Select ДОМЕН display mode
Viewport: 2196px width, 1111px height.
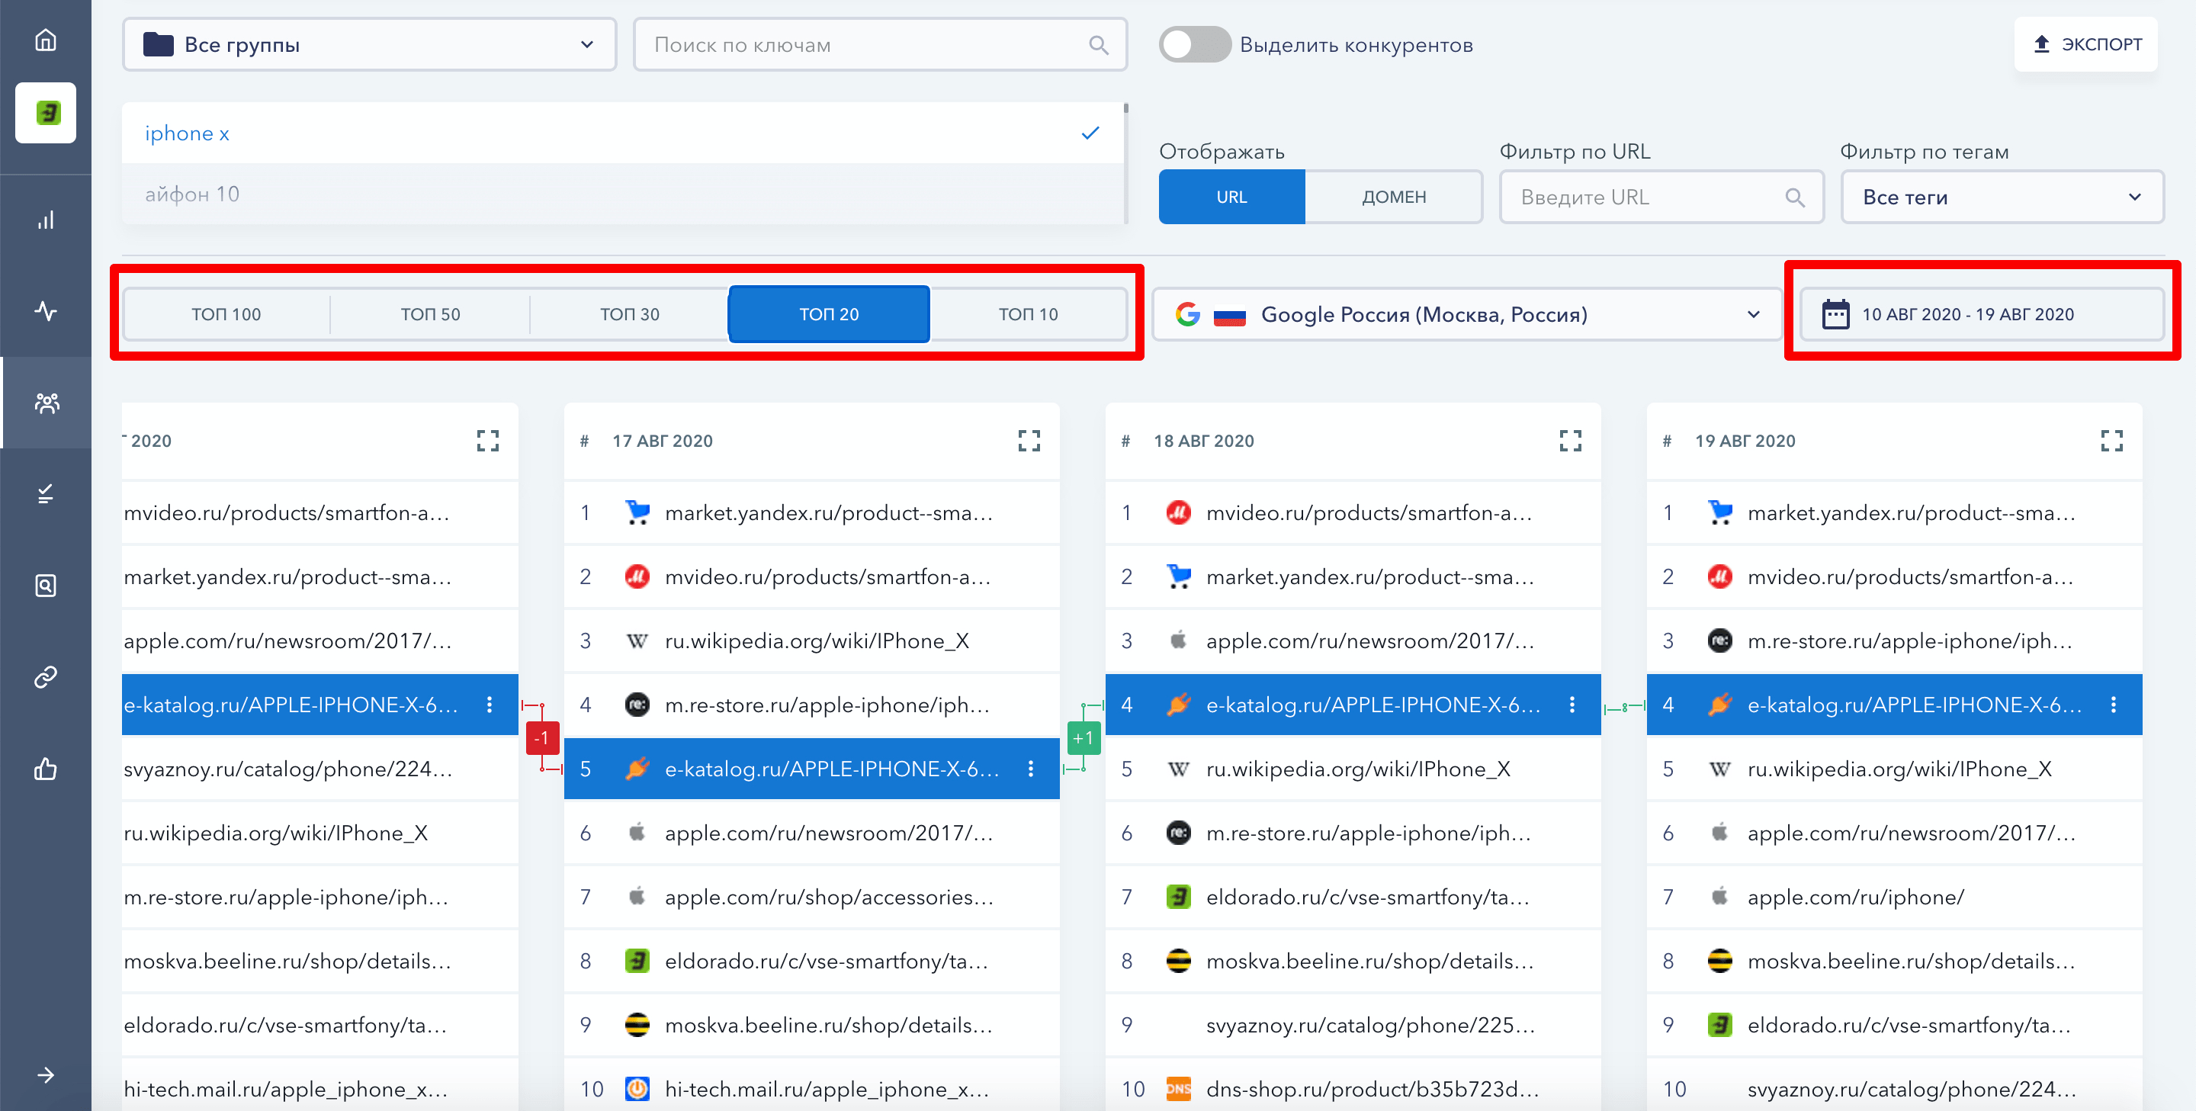[x=1393, y=197]
